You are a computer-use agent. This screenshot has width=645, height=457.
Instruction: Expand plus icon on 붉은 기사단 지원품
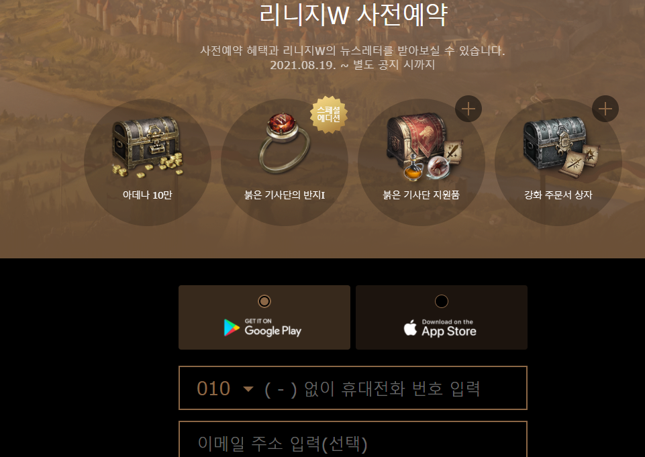click(x=468, y=109)
